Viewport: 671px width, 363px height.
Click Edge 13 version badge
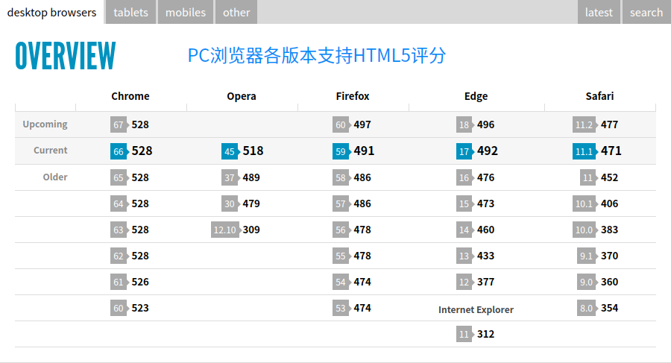click(x=464, y=256)
